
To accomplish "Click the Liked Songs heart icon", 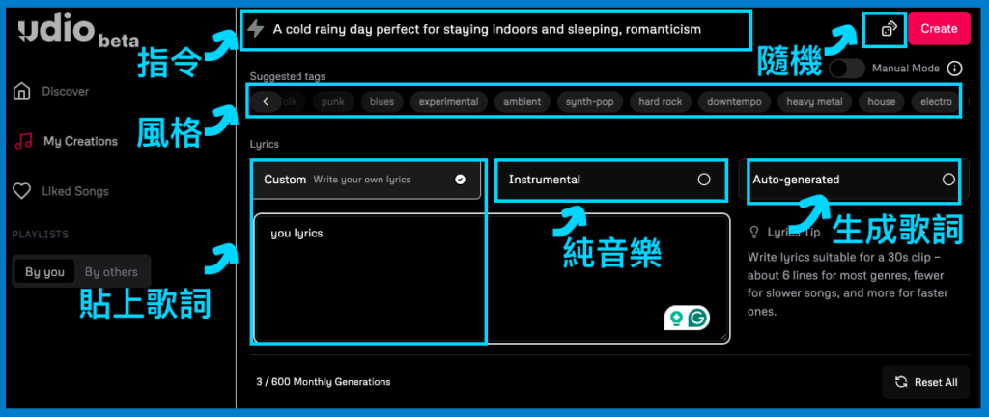I will (21, 191).
